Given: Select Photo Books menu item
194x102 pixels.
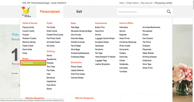Looking at the screenshot, I should click(33, 63).
